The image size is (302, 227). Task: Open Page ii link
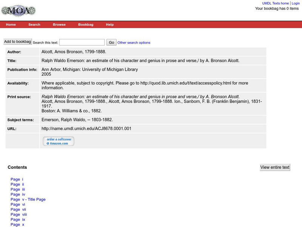[17, 184]
